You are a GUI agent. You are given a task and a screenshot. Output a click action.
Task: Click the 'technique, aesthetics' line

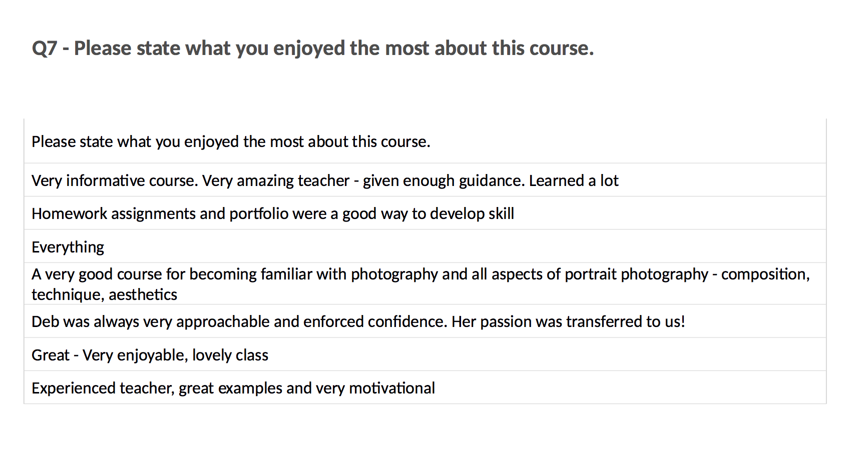pos(104,294)
